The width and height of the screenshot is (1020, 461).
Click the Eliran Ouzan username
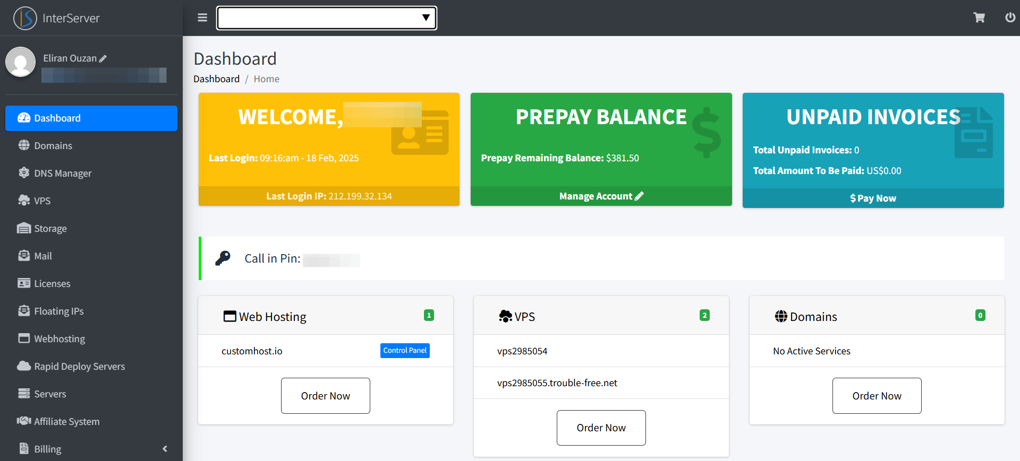[x=70, y=58]
